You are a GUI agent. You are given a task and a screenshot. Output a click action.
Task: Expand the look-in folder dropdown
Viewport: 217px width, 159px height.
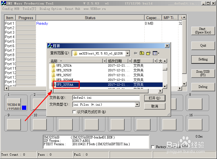(128, 53)
